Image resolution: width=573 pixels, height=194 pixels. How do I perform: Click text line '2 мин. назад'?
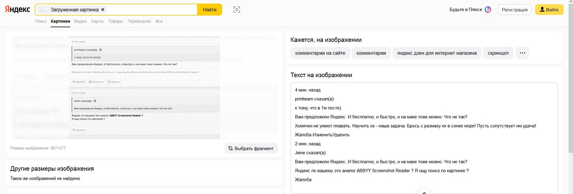[308, 144]
